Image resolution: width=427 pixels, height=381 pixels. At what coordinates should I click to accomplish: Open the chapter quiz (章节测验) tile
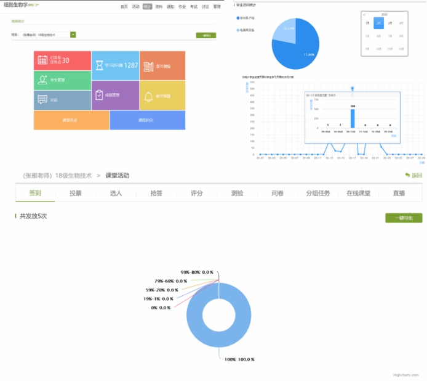(x=162, y=66)
